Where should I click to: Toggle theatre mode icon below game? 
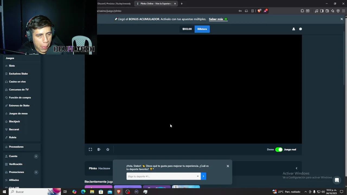pyautogui.click(x=99, y=149)
